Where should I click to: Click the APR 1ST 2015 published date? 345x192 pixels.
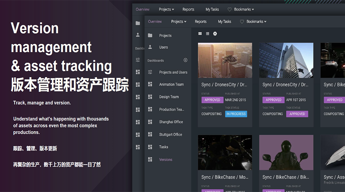(296, 100)
